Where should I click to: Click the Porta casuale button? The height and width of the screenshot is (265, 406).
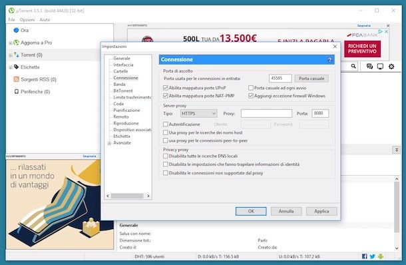point(311,79)
